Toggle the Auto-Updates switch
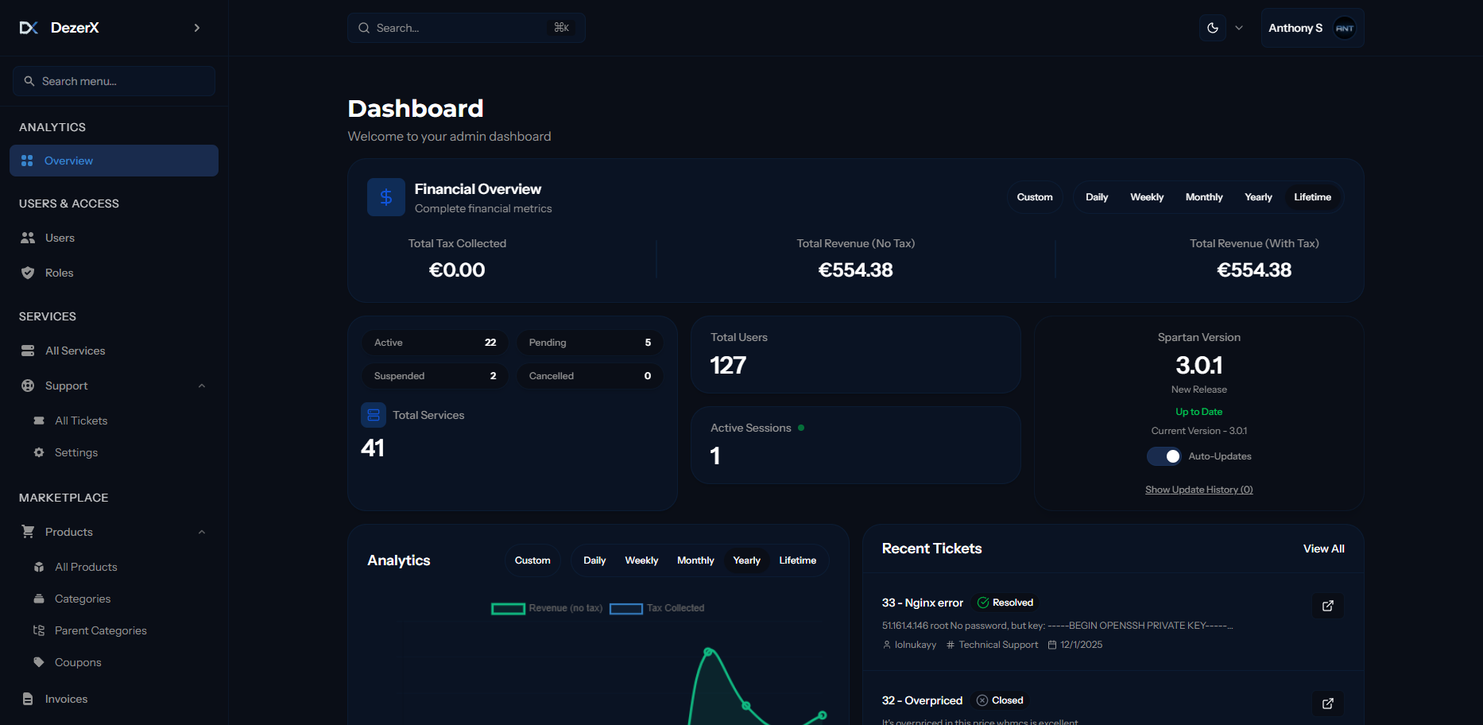This screenshot has height=725, width=1483. 1164,456
